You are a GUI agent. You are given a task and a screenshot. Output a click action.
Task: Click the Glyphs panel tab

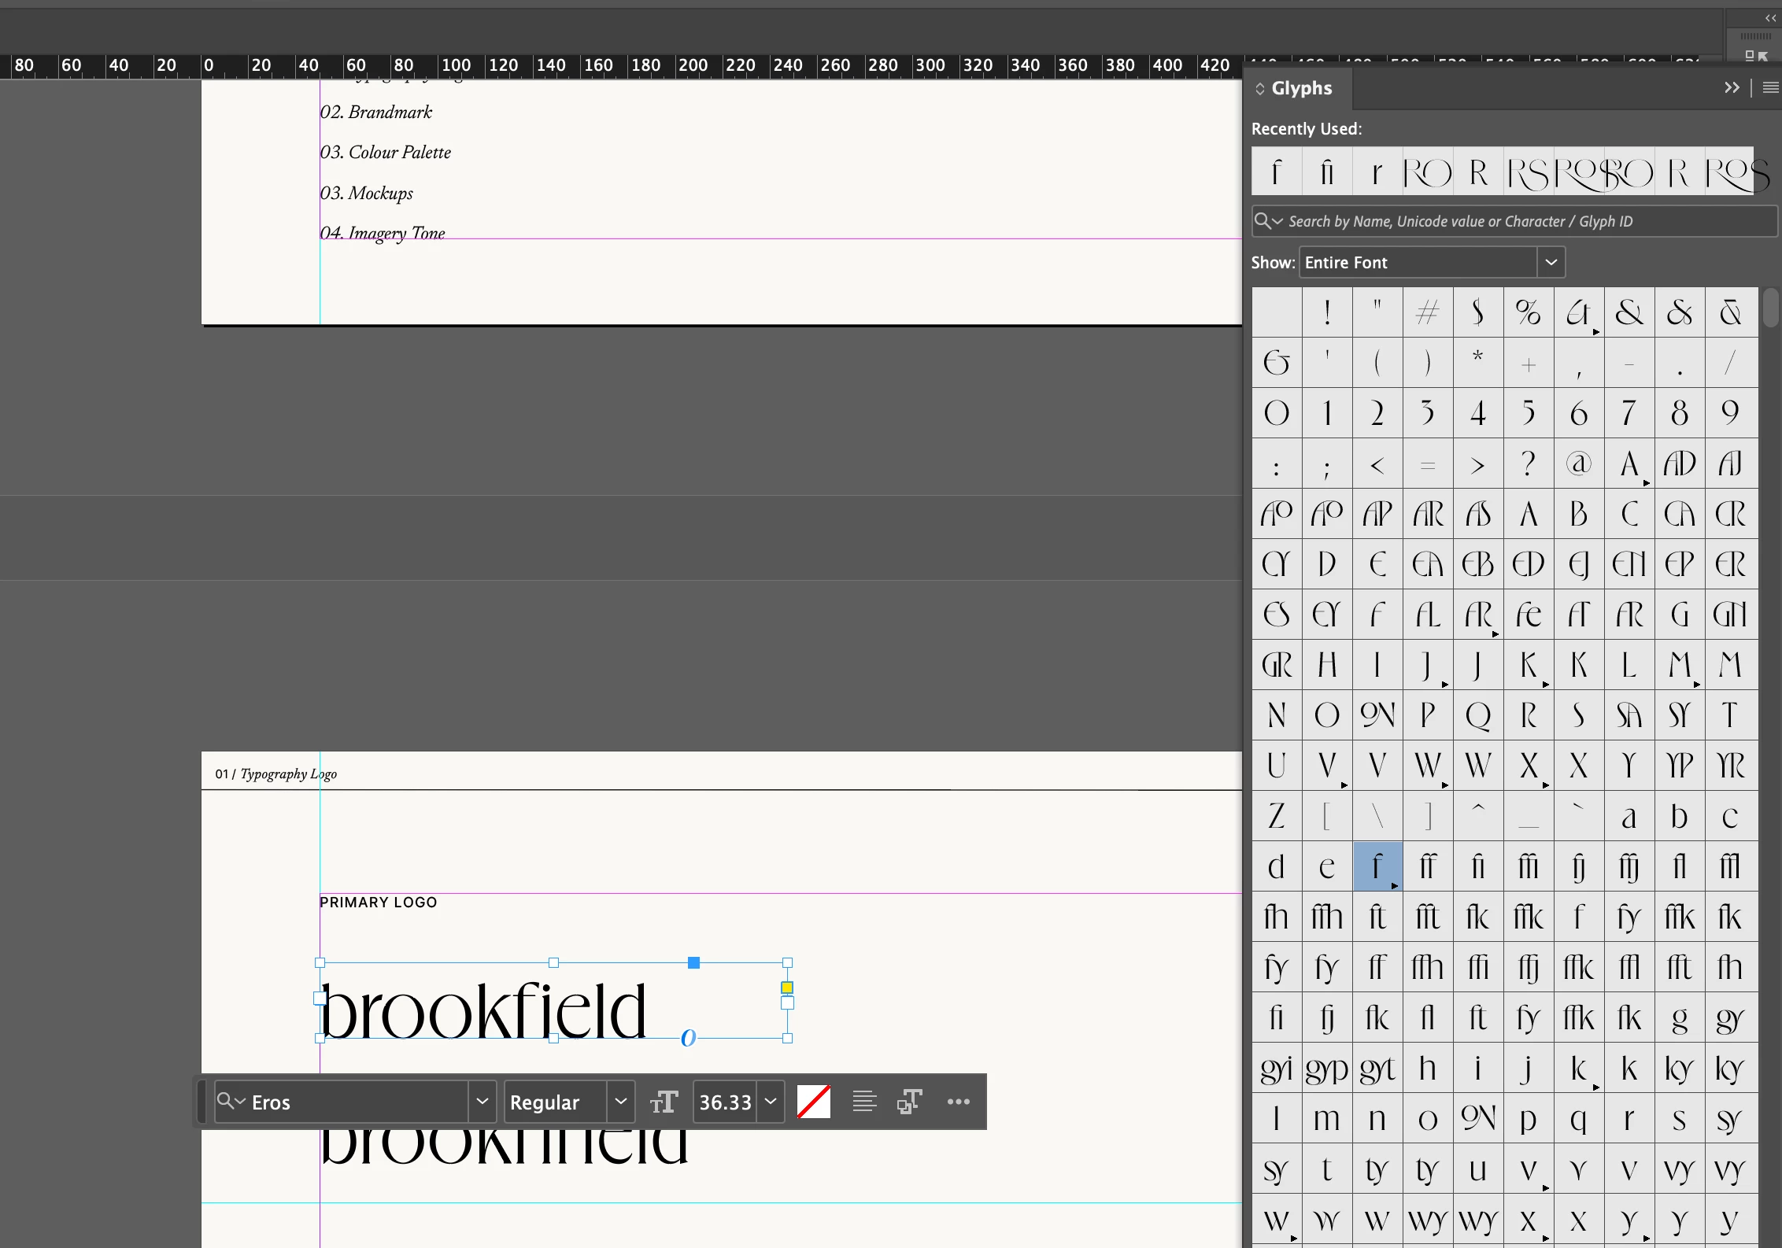[x=1301, y=88]
